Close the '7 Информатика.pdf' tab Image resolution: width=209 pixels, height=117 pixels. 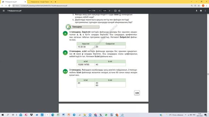[x=25, y=2]
